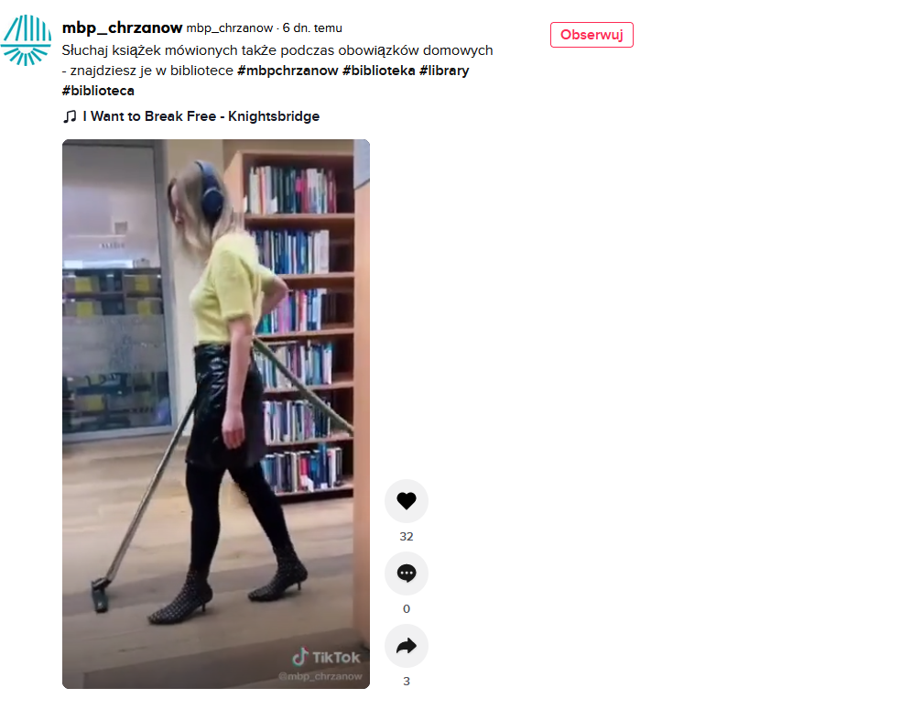901x710 pixels.
Task: Like the video with the heart icon
Action: [407, 501]
